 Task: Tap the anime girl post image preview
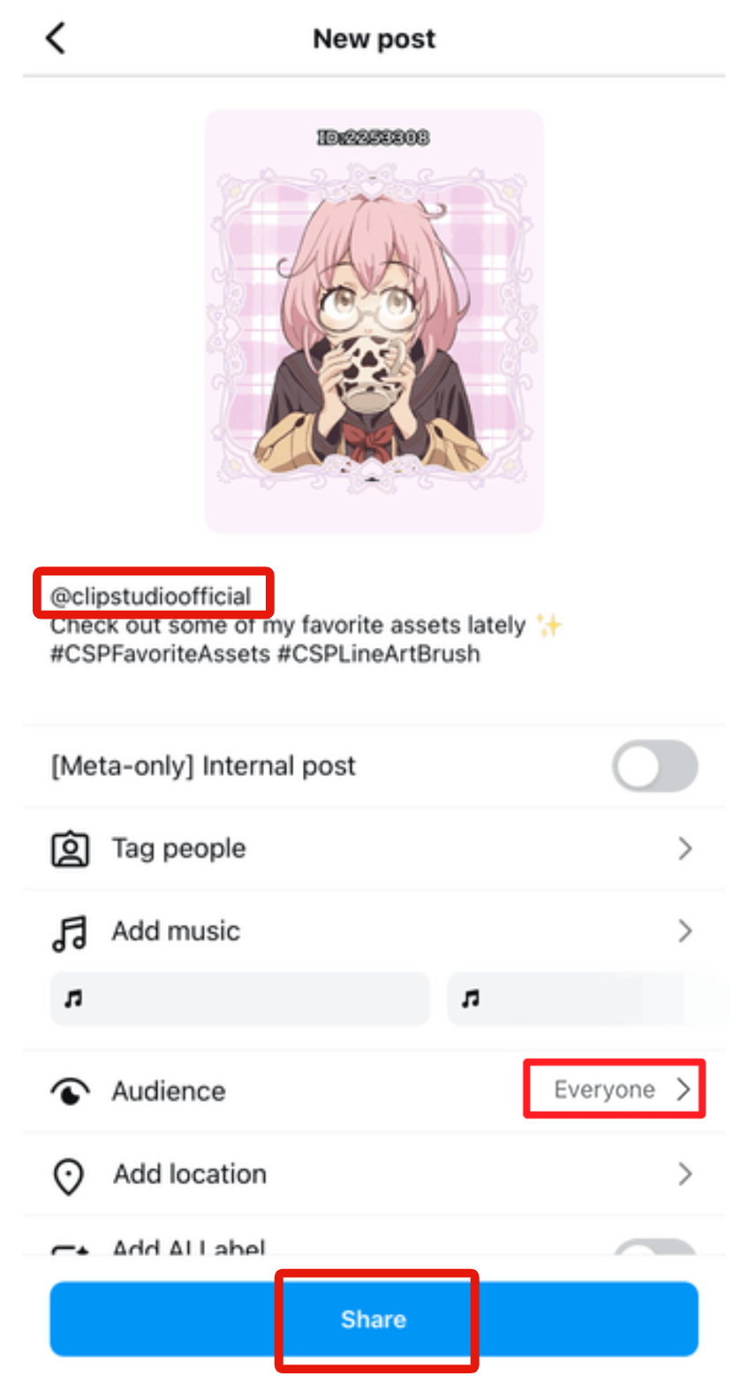coord(374,321)
